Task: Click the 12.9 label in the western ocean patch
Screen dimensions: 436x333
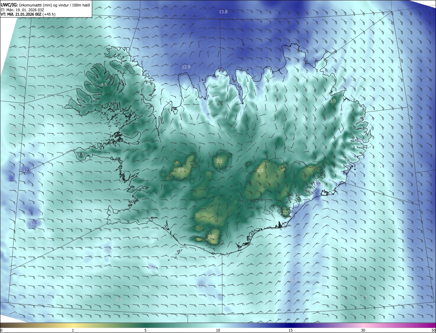Action: click(x=27, y=170)
